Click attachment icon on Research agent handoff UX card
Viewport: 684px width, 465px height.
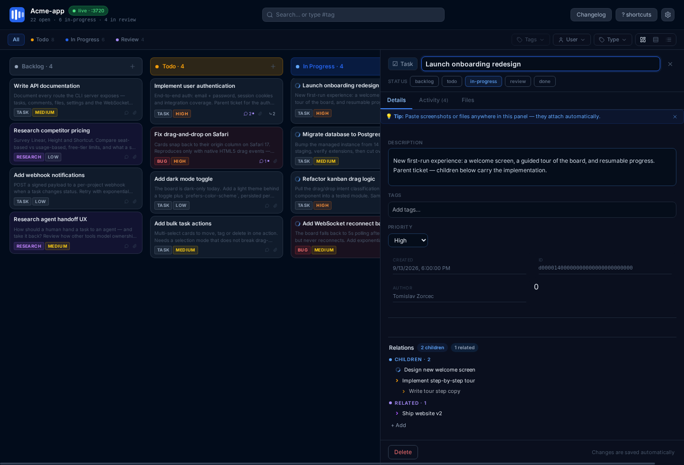coord(134,246)
